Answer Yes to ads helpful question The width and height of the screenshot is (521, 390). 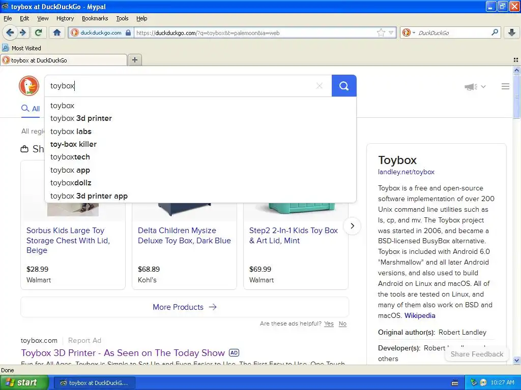[x=329, y=323]
